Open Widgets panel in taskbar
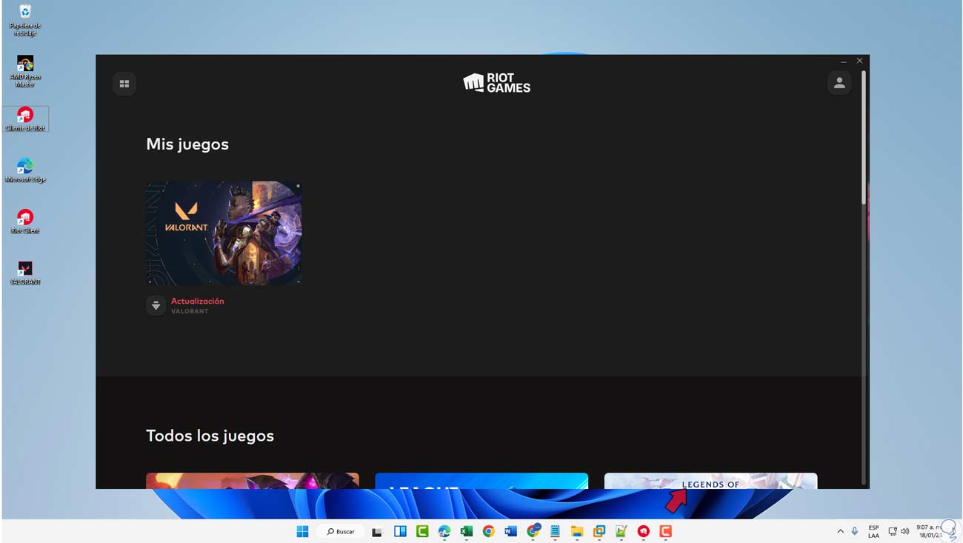 pos(400,531)
